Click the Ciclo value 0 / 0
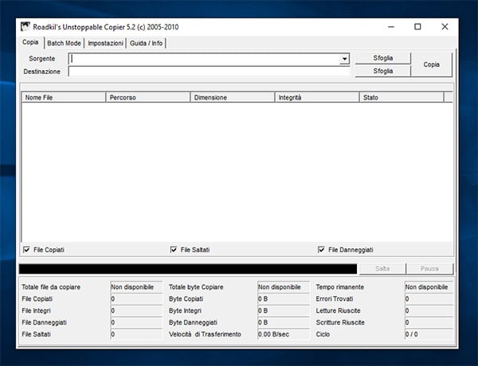This screenshot has height=366, width=478. [429, 334]
